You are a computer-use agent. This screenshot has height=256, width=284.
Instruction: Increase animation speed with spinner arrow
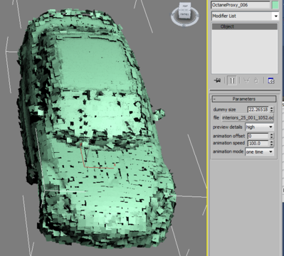pyautogui.click(x=271, y=142)
